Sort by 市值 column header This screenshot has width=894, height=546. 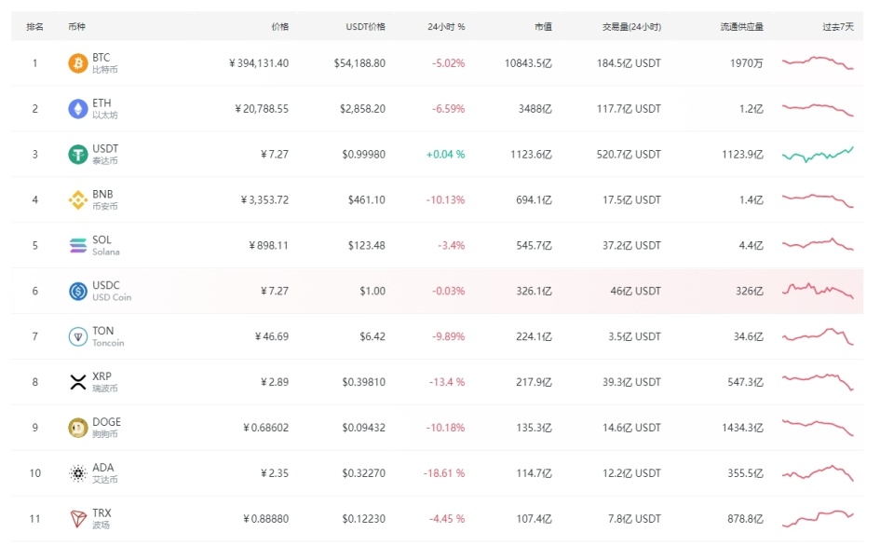543,27
